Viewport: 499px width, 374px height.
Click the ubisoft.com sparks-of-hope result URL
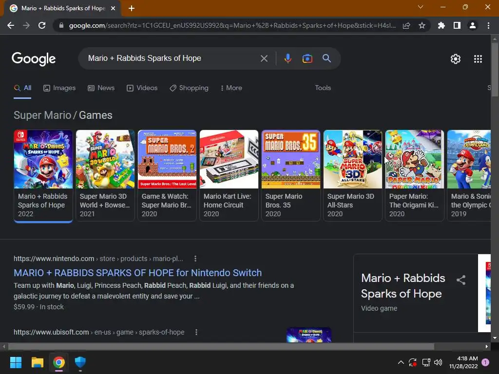coord(99,332)
